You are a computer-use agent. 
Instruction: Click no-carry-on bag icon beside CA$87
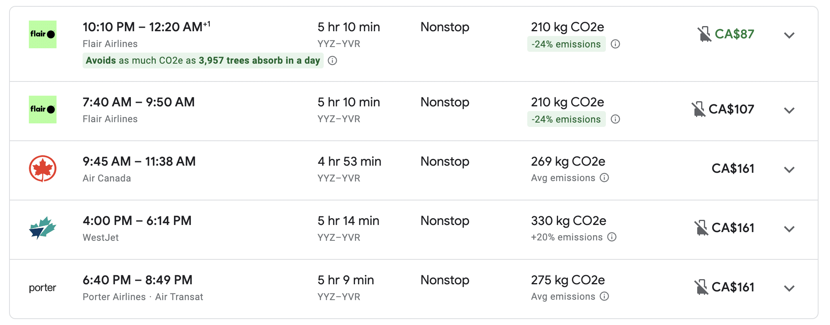[704, 34]
